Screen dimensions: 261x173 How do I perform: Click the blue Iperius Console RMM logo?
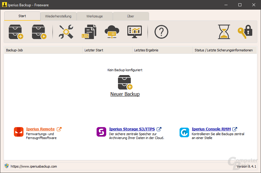(x=184, y=132)
